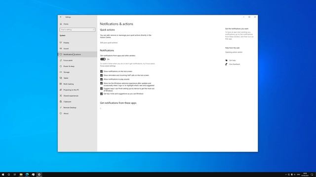Click the Focus assist moon icon

61,60
